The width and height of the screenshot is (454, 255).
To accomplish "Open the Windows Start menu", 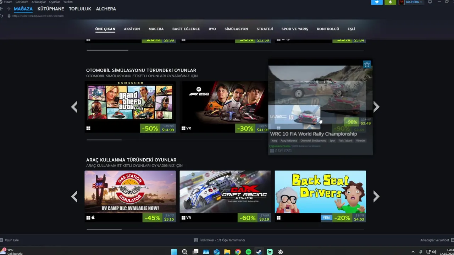I will (x=174, y=252).
